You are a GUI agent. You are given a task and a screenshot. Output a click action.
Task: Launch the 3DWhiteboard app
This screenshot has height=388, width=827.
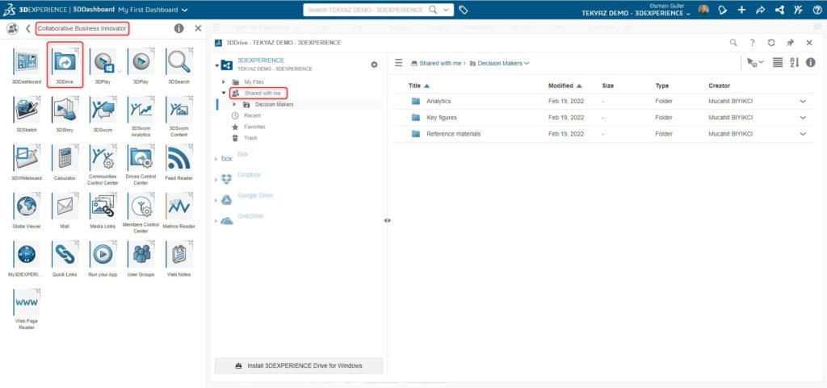point(27,158)
